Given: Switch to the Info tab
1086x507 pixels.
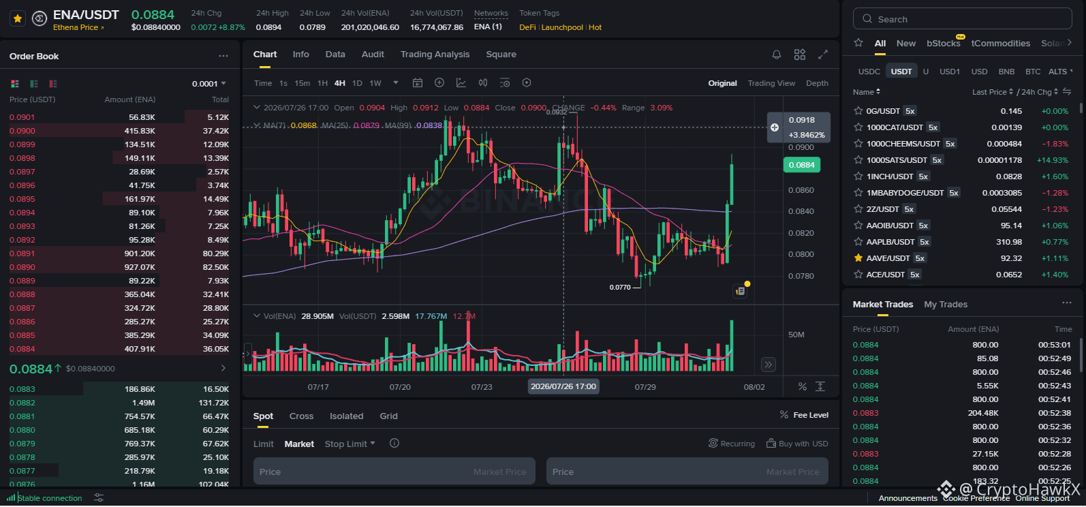Looking at the screenshot, I should pyautogui.click(x=300, y=55).
